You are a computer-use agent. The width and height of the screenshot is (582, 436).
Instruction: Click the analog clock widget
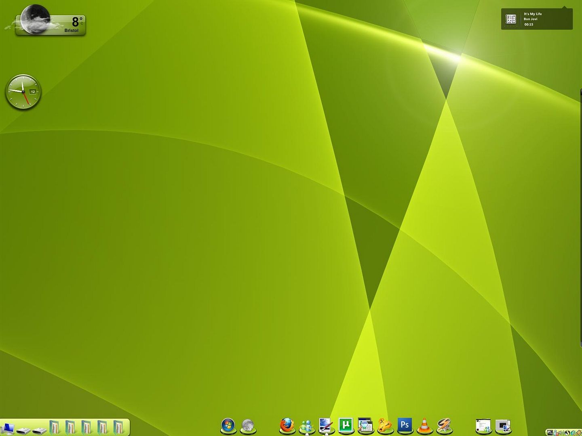pyautogui.click(x=23, y=92)
